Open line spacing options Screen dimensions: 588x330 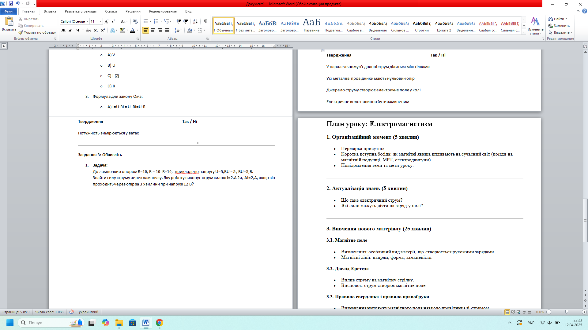coord(178,30)
